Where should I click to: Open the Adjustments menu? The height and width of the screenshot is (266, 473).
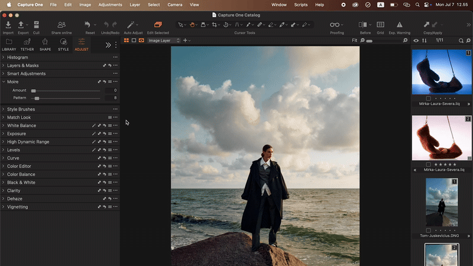110,4
